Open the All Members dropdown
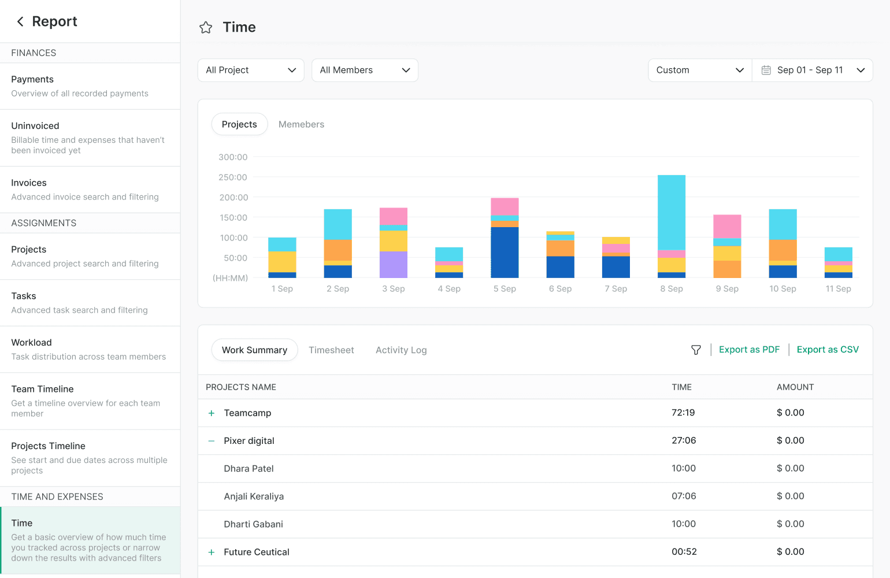 [x=365, y=70]
